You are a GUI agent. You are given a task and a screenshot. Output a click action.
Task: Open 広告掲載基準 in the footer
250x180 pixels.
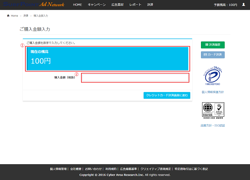(128, 169)
